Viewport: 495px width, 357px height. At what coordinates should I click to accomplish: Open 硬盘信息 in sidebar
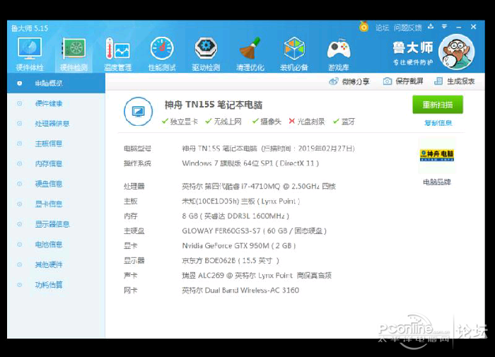[x=49, y=184]
